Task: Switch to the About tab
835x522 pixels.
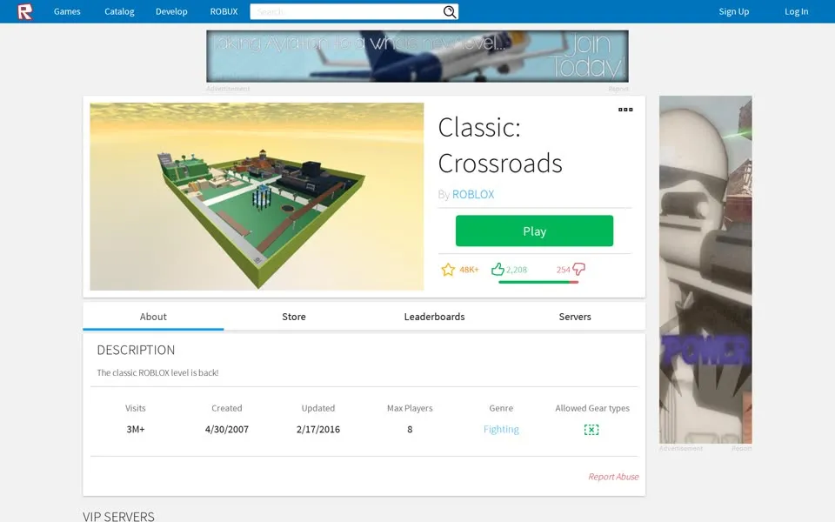Action: coord(153,317)
